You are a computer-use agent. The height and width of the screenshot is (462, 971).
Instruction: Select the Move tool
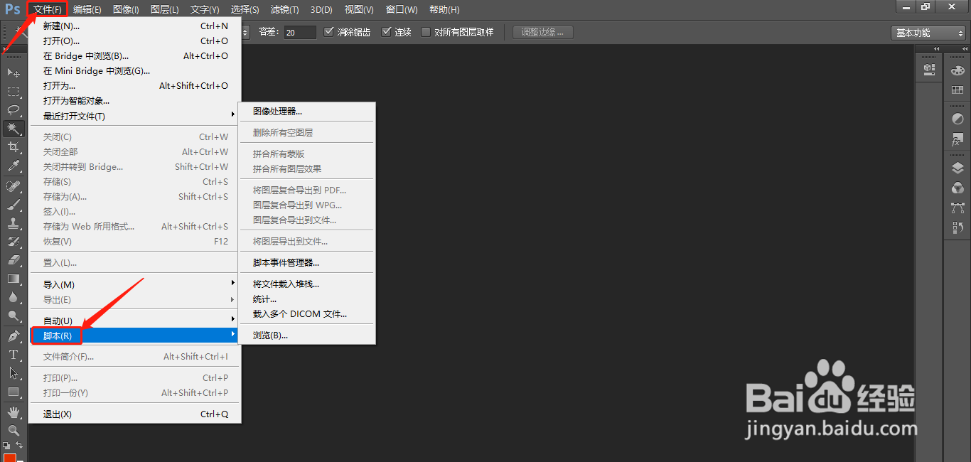coord(14,71)
